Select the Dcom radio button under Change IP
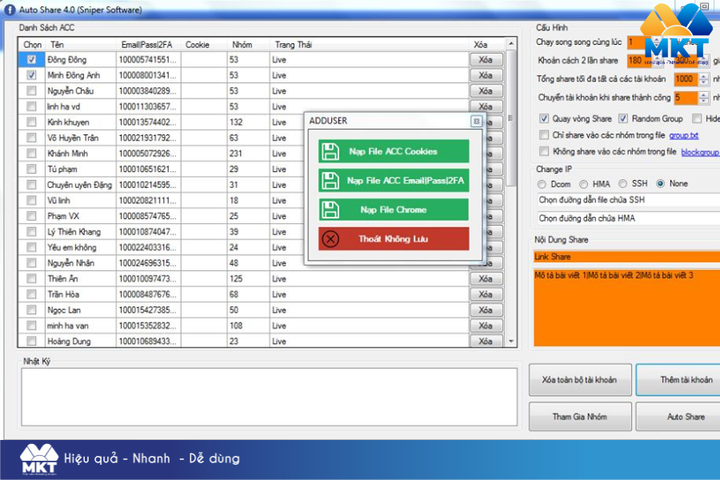The height and width of the screenshot is (480, 720). [543, 184]
